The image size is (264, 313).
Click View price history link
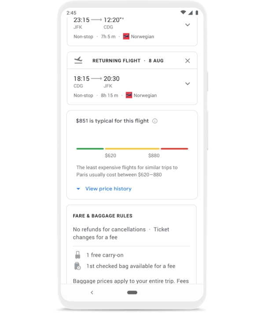coord(108,189)
